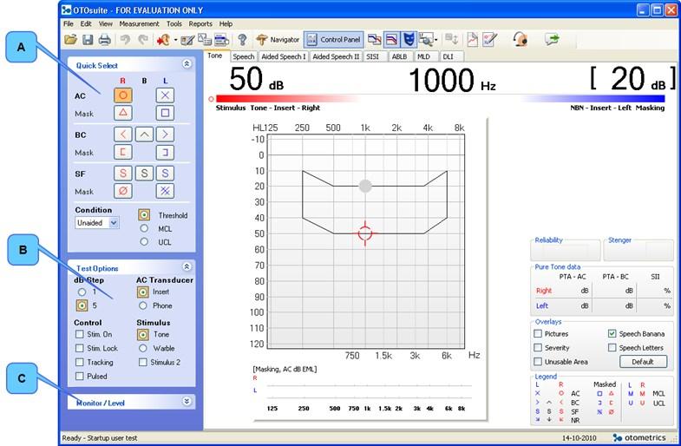
Task: Select left sound field S symbol
Action: click(x=165, y=174)
